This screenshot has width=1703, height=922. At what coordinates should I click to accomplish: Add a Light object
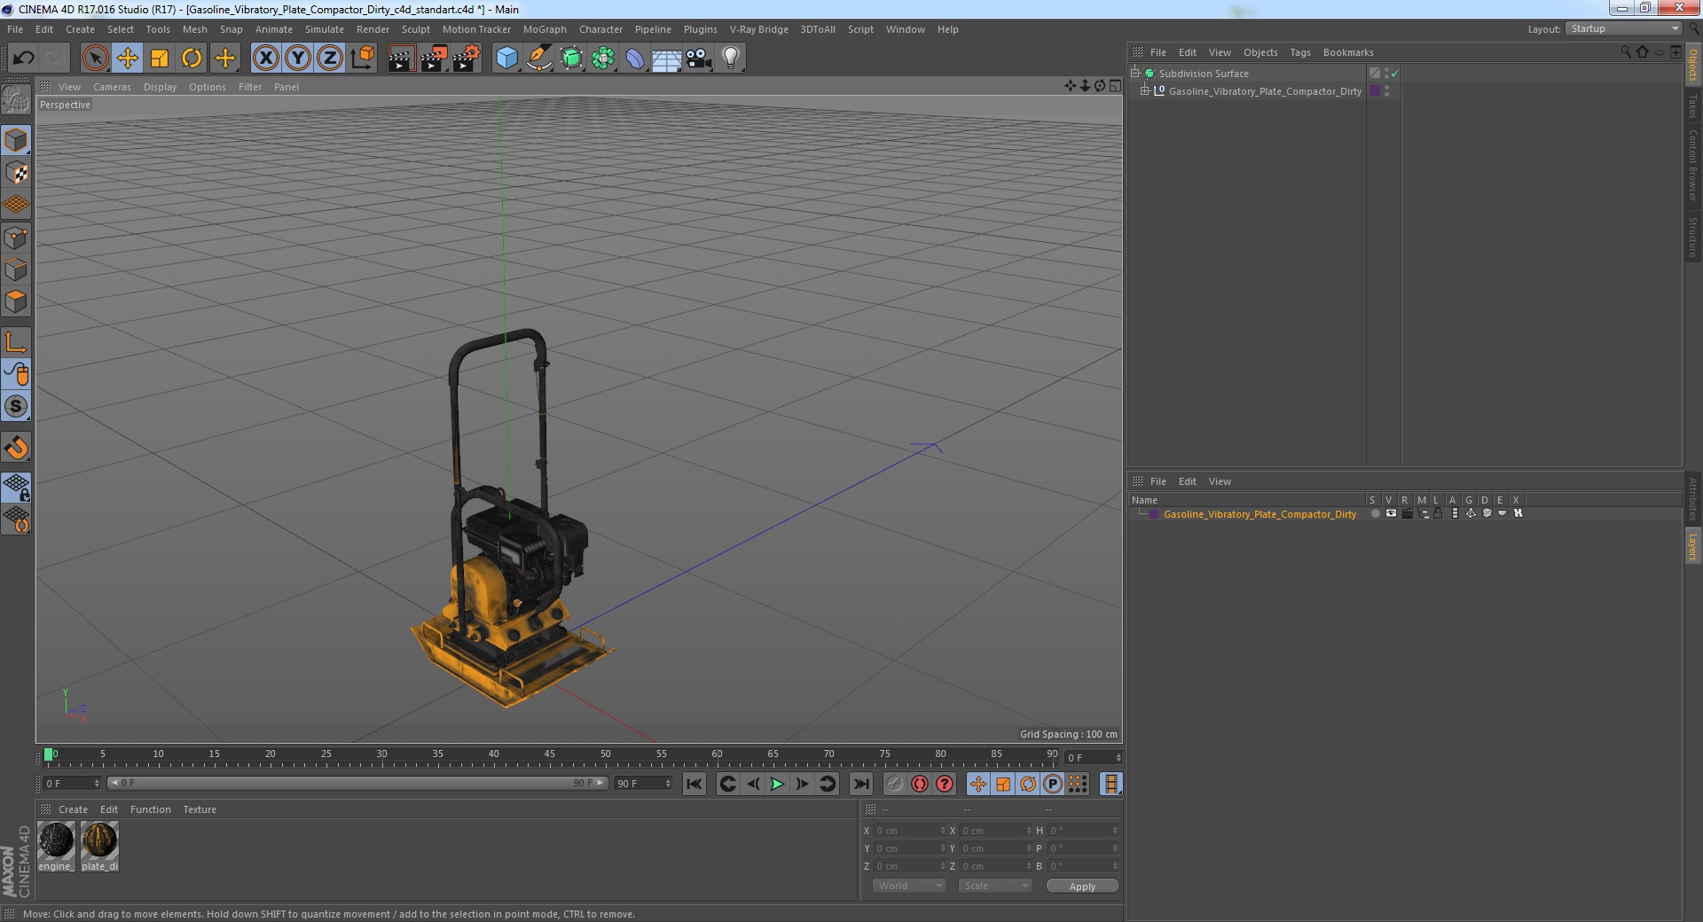tap(730, 59)
